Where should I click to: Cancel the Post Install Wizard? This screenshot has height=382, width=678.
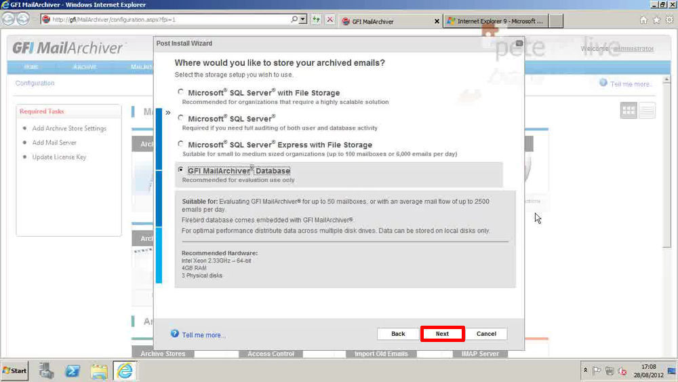[486, 334]
